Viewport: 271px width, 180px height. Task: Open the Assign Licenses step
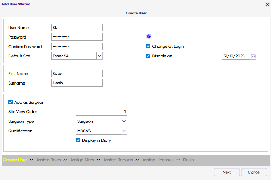coord(158,160)
